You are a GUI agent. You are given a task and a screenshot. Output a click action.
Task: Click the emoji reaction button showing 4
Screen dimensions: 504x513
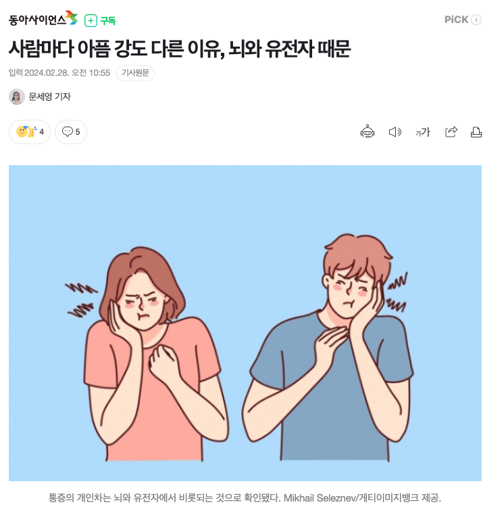click(x=30, y=132)
